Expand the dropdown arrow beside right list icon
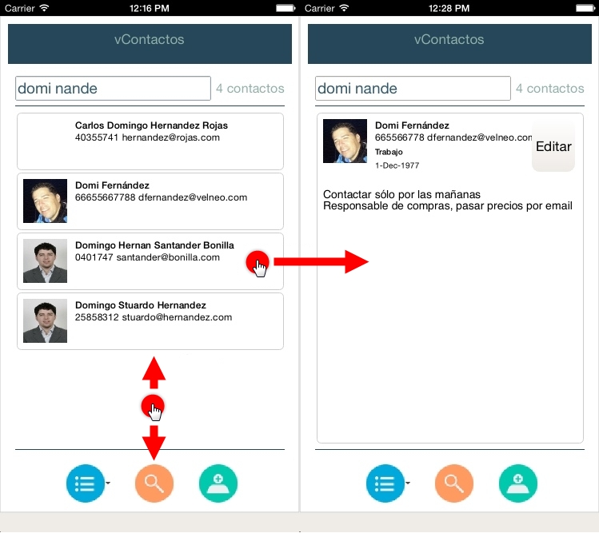 [x=408, y=483]
